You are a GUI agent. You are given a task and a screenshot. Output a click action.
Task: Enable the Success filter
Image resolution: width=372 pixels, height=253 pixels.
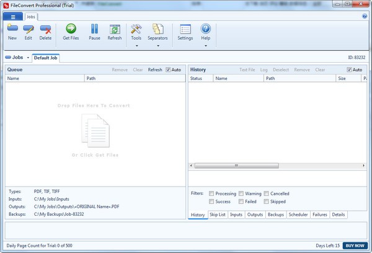211,202
